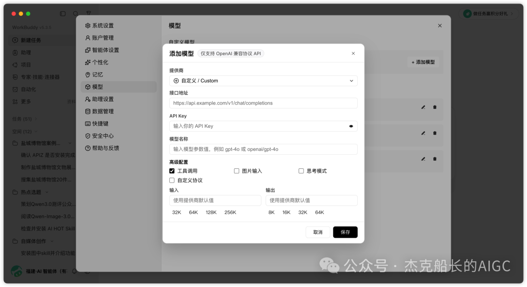Delete the first model with trash icon
Viewport: 527px width, 287px height.
click(x=435, y=107)
